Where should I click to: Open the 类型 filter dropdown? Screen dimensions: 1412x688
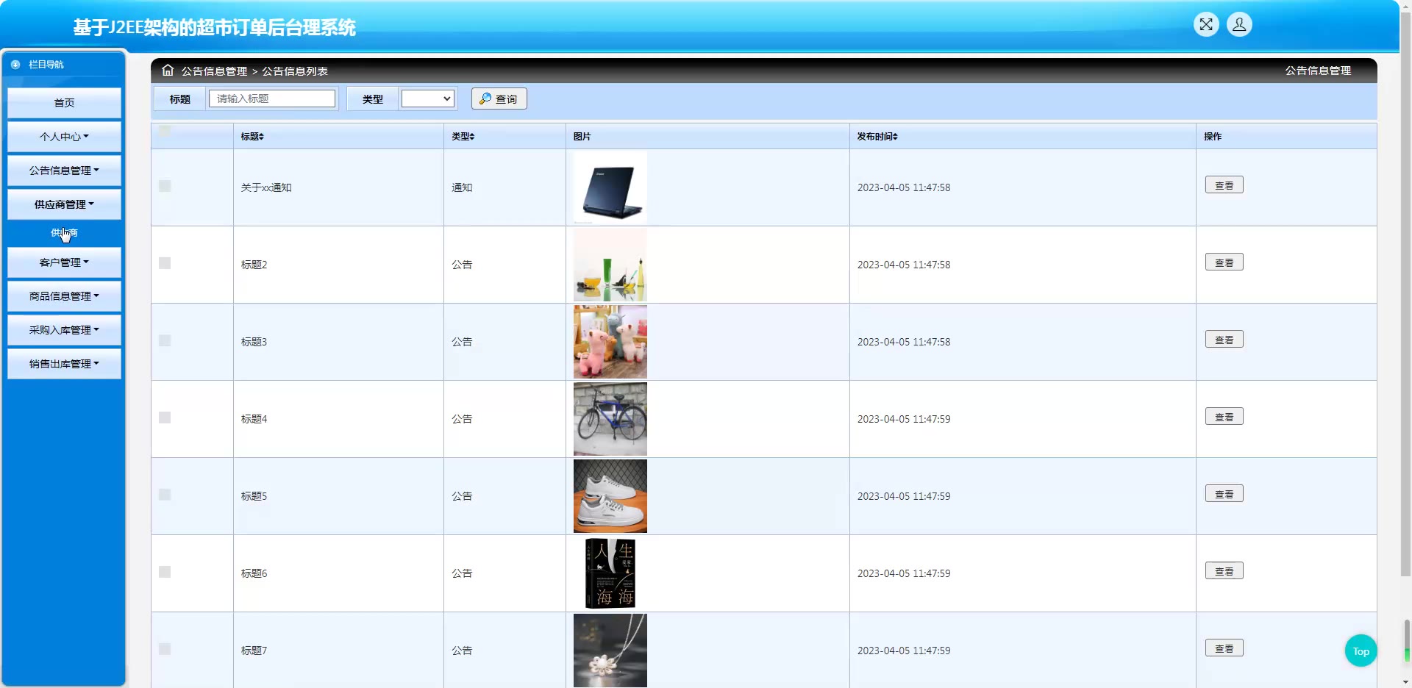[x=427, y=98]
